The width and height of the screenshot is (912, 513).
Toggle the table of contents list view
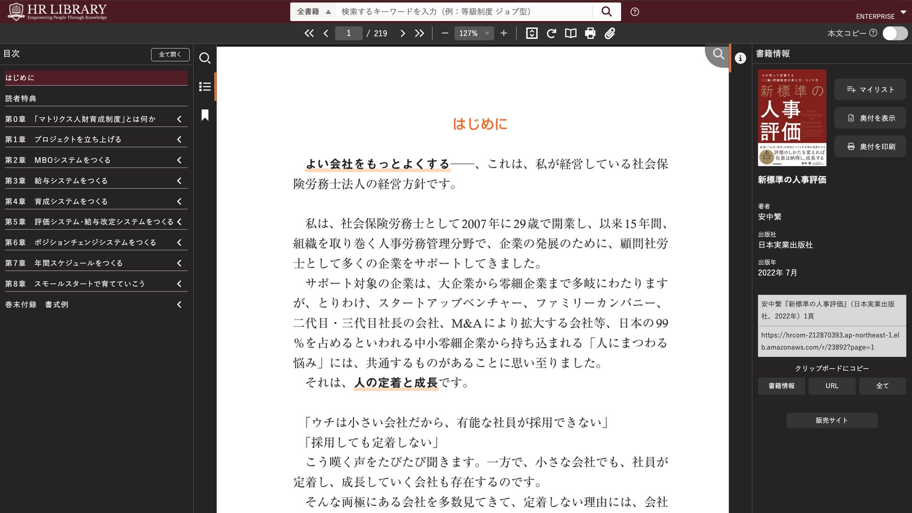coord(205,87)
